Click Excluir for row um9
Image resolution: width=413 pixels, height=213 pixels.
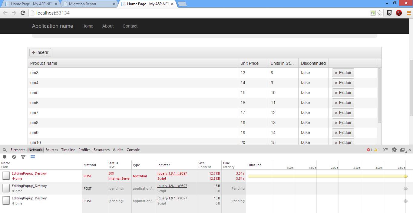343,133
